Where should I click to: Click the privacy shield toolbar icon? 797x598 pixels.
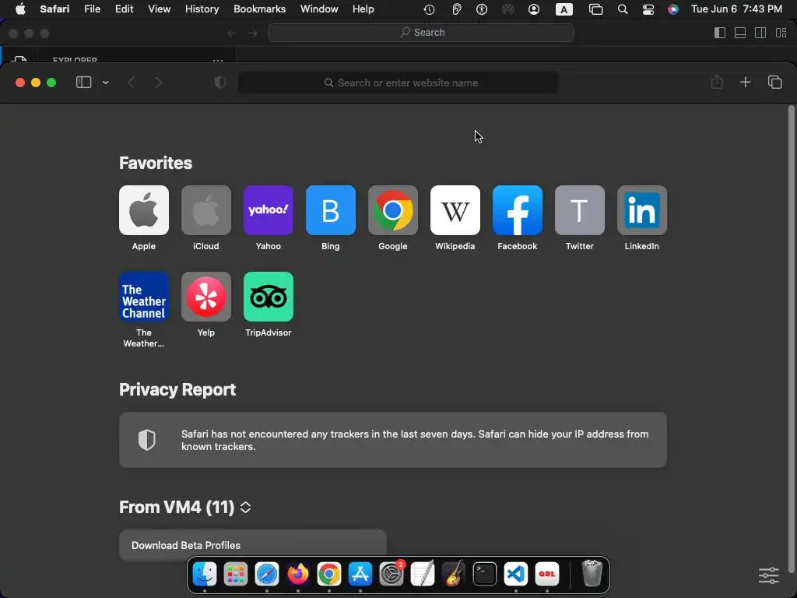[220, 83]
